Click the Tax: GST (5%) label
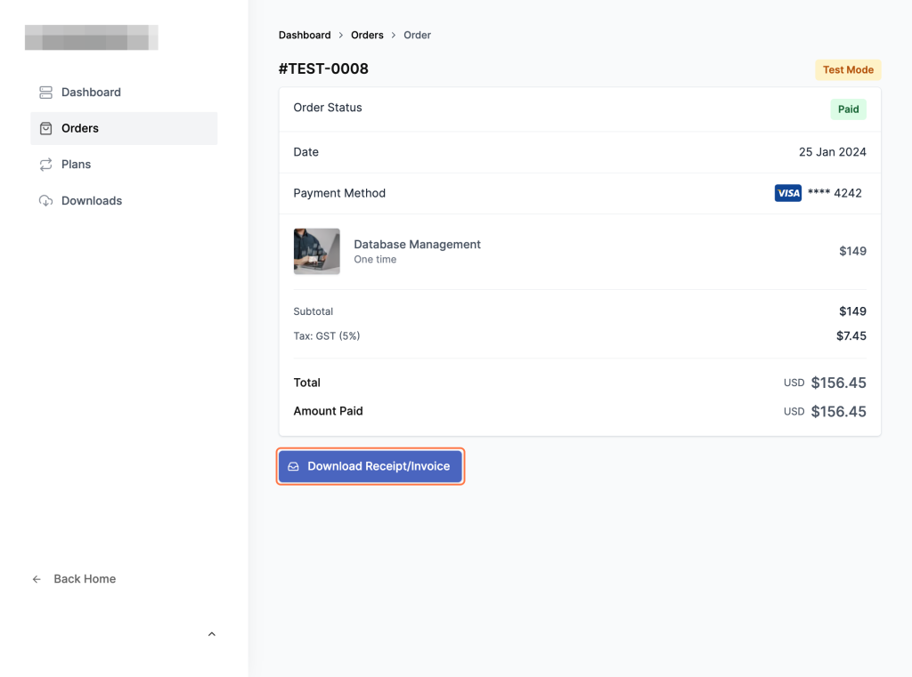 (327, 336)
